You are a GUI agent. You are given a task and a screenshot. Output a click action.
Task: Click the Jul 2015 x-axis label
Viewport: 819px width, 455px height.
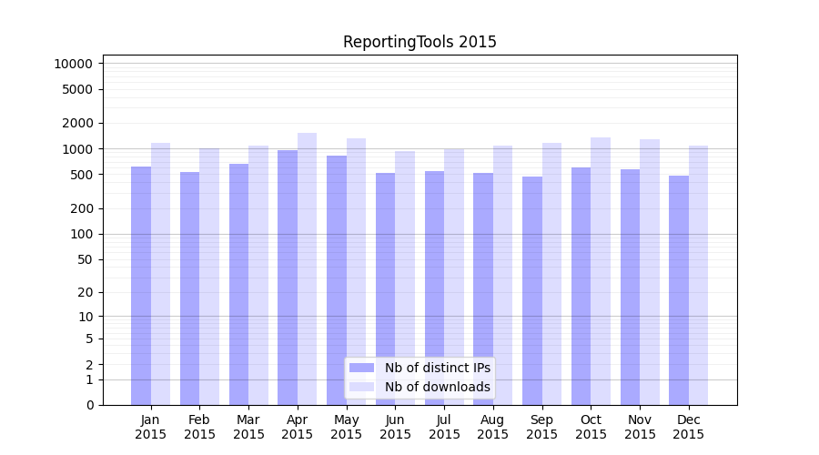click(444, 427)
